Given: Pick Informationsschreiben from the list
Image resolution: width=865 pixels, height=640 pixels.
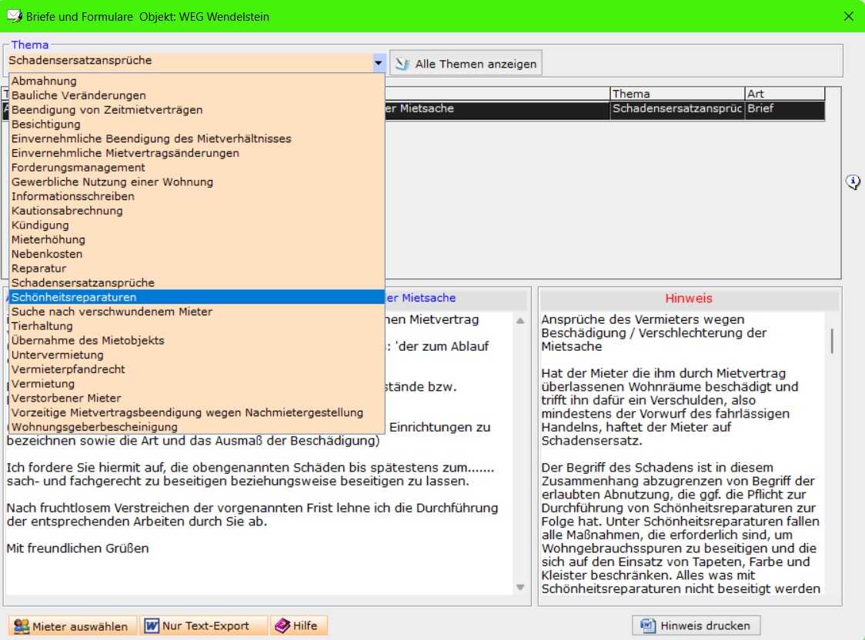Looking at the screenshot, I should (197, 196).
